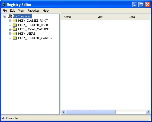The image size is (152, 122).
Task: Open the View menu
Action: (21, 11)
